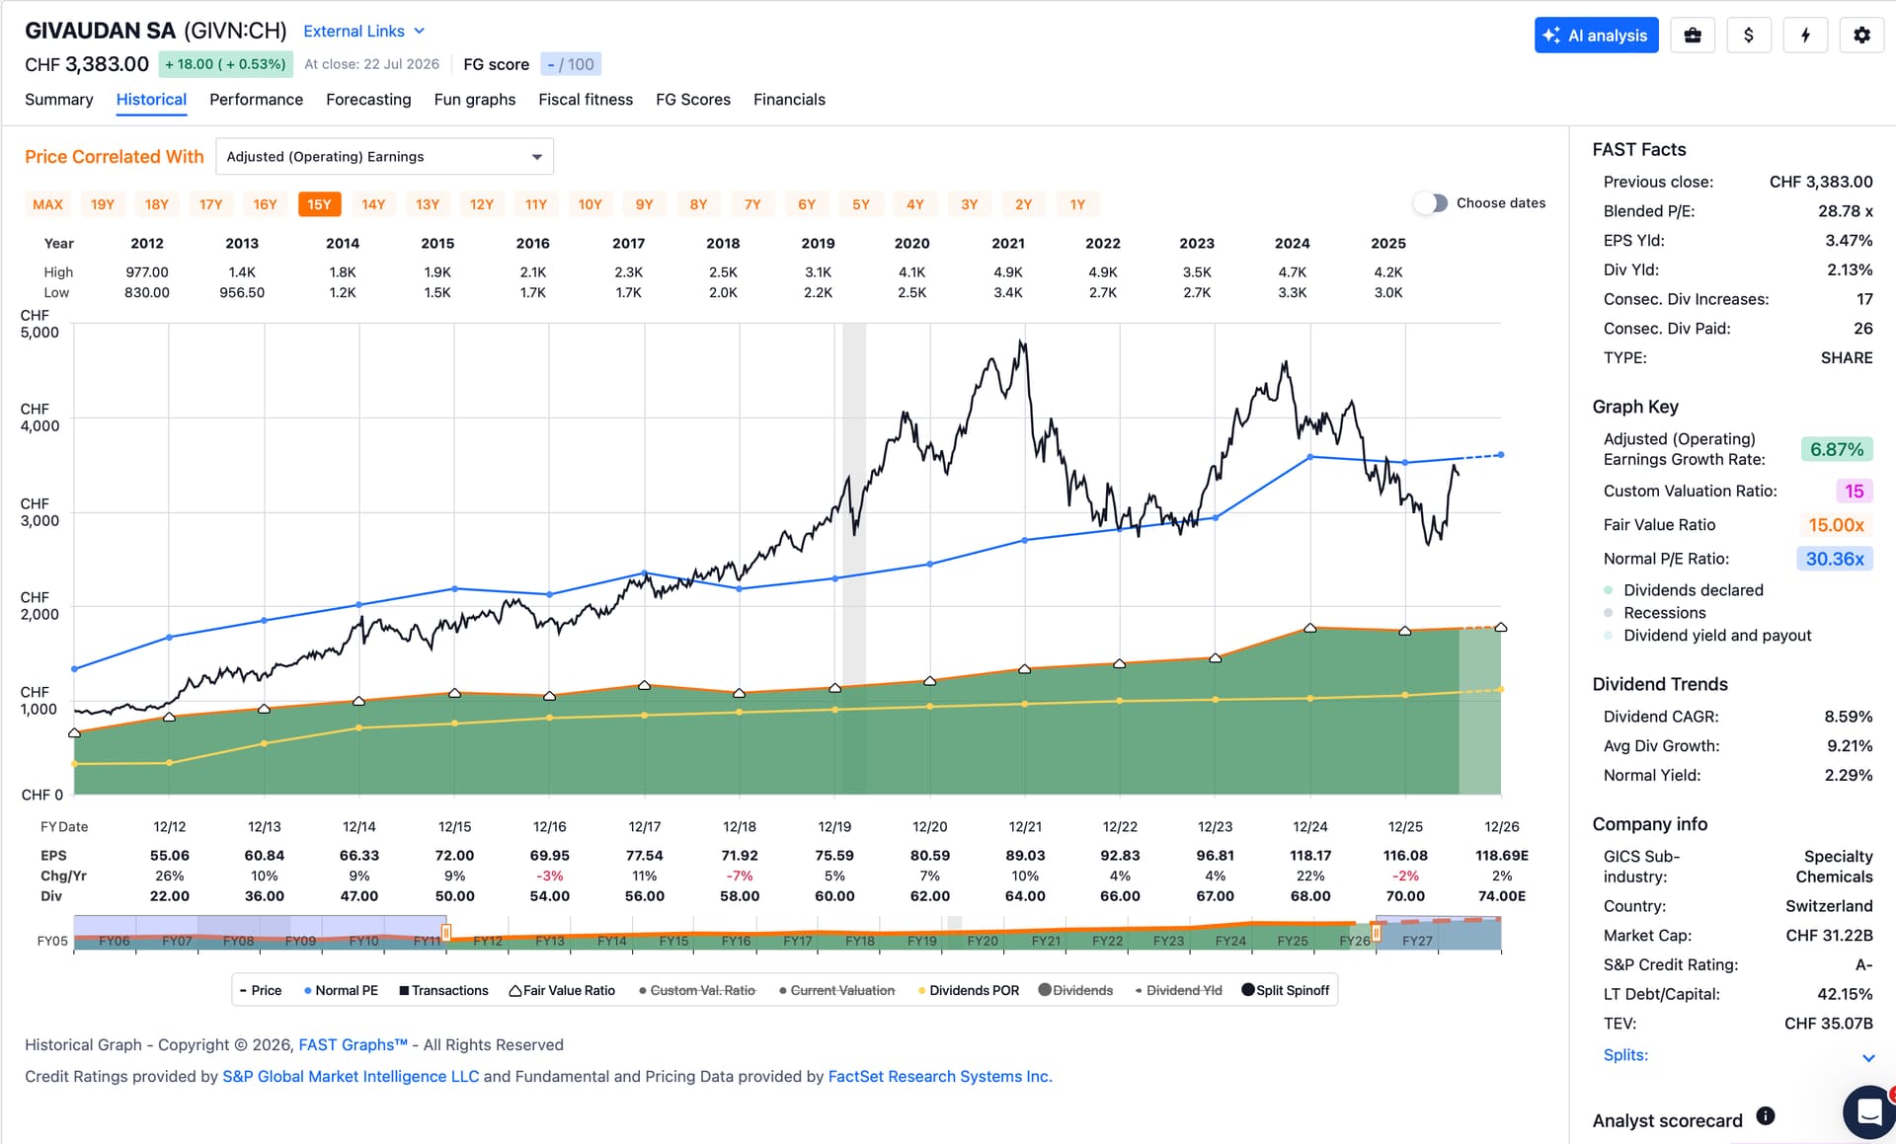The height and width of the screenshot is (1144, 1896).
Task: Toggle Fair Value Ratio legend item
Action: [x=562, y=991]
